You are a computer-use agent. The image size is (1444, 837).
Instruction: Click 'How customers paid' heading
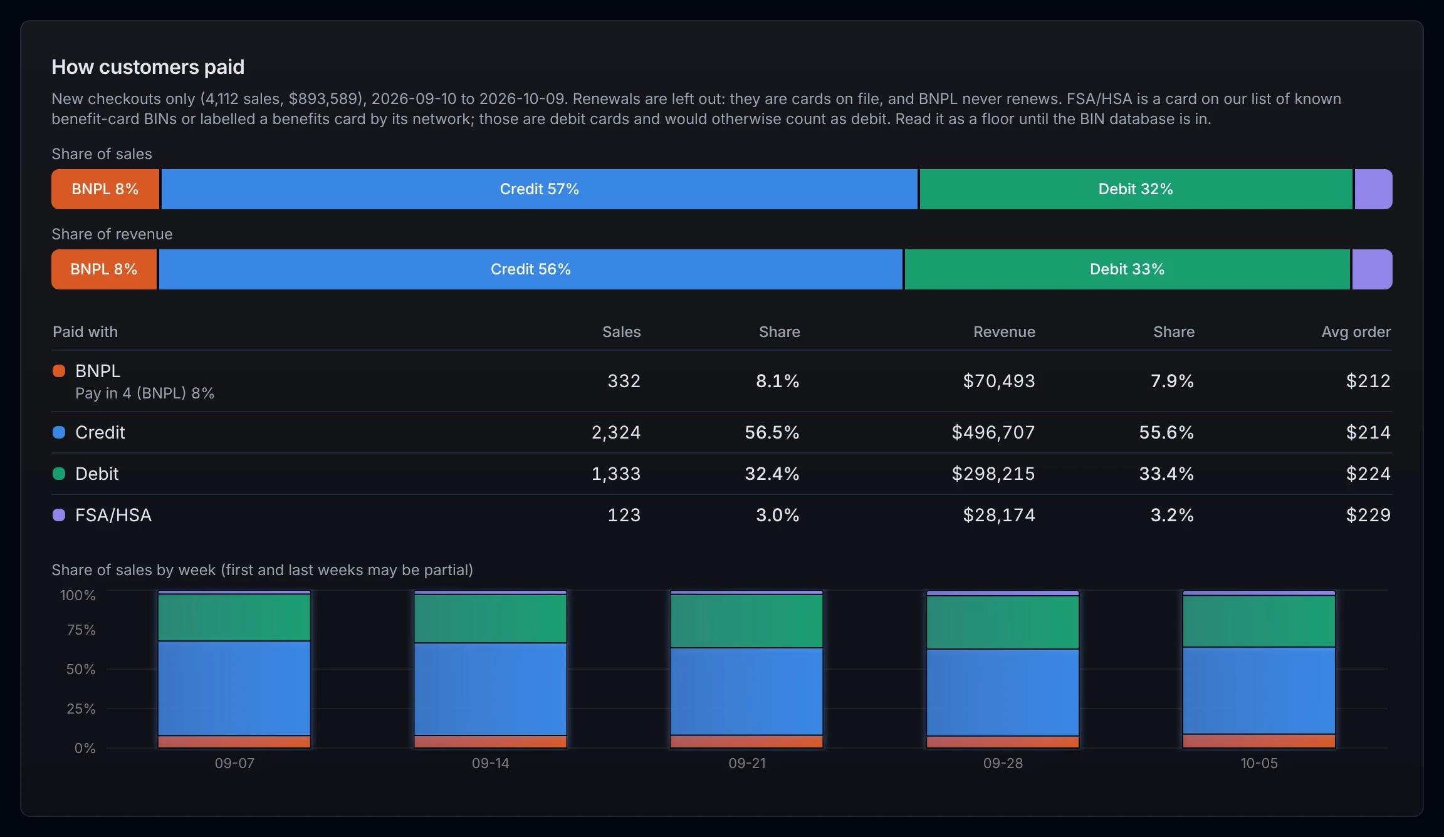click(x=148, y=67)
